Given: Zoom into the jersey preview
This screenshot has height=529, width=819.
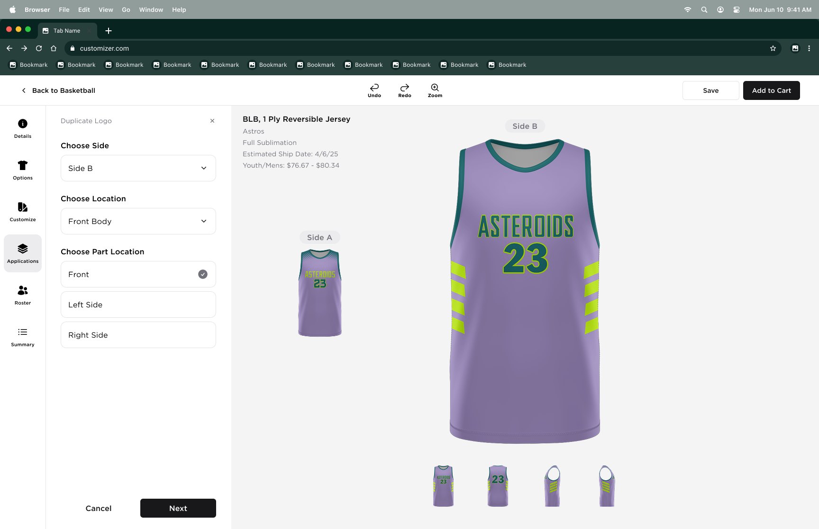Looking at the screenshot, I should pyautogui.click(x=435, y=90).
